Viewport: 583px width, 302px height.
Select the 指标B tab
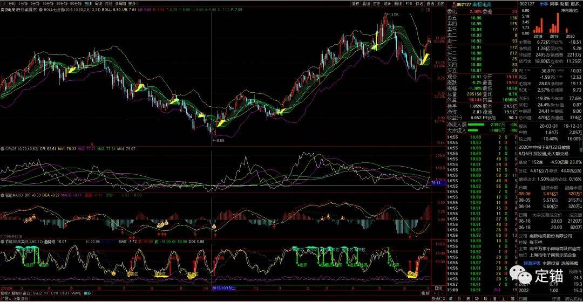[x=17, y=293]
